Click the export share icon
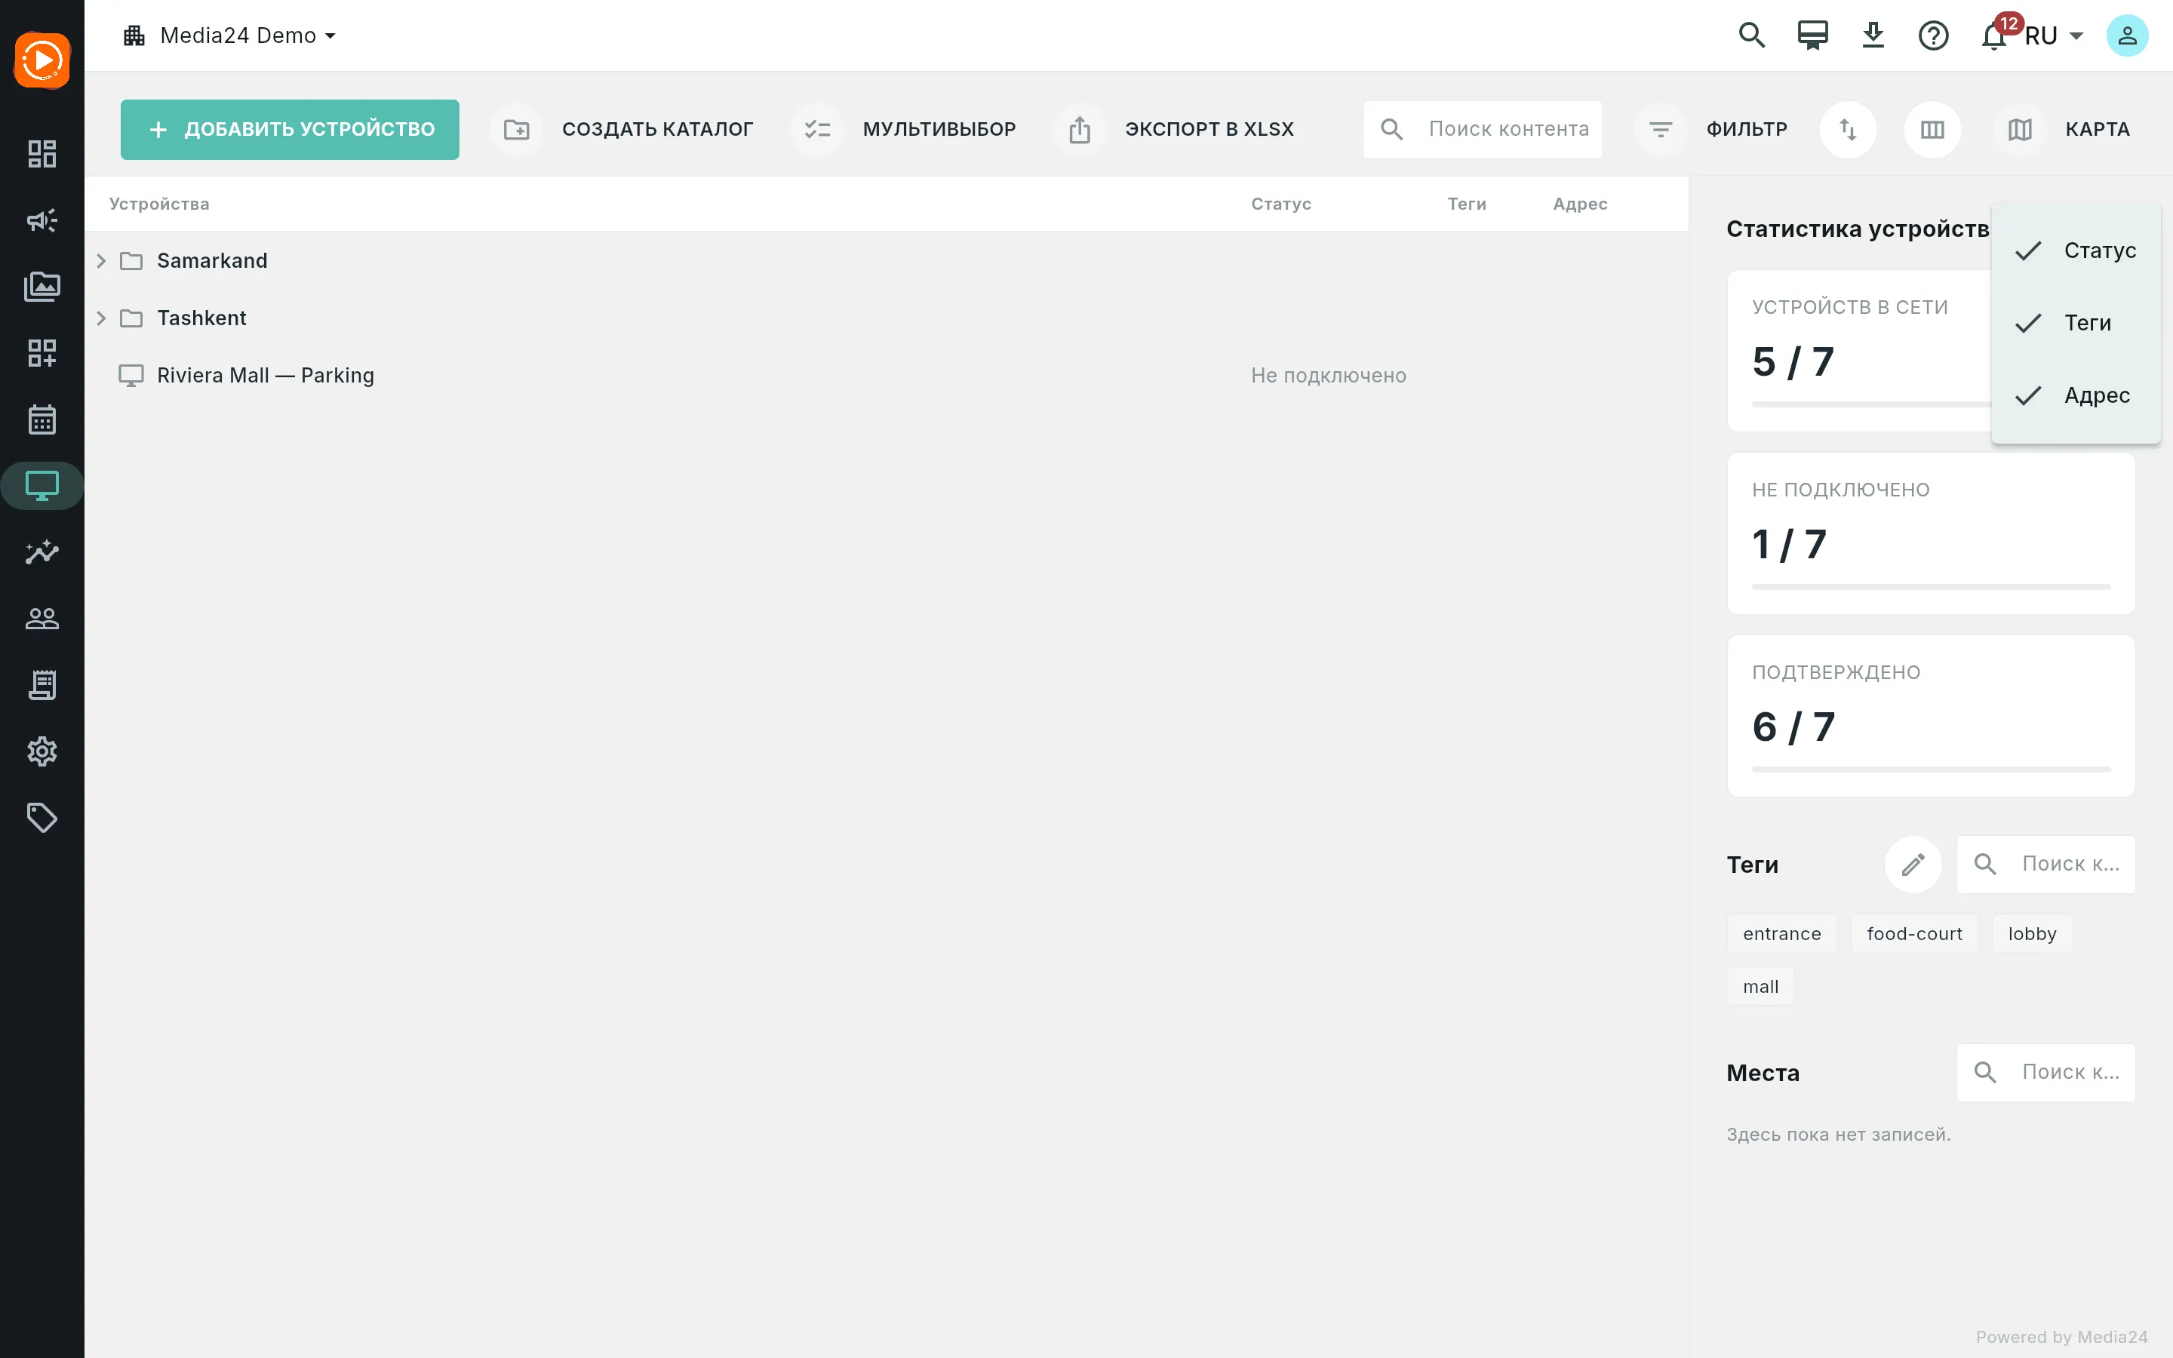Viewport: 2173px width, 1358px height. pos(1079,129)
